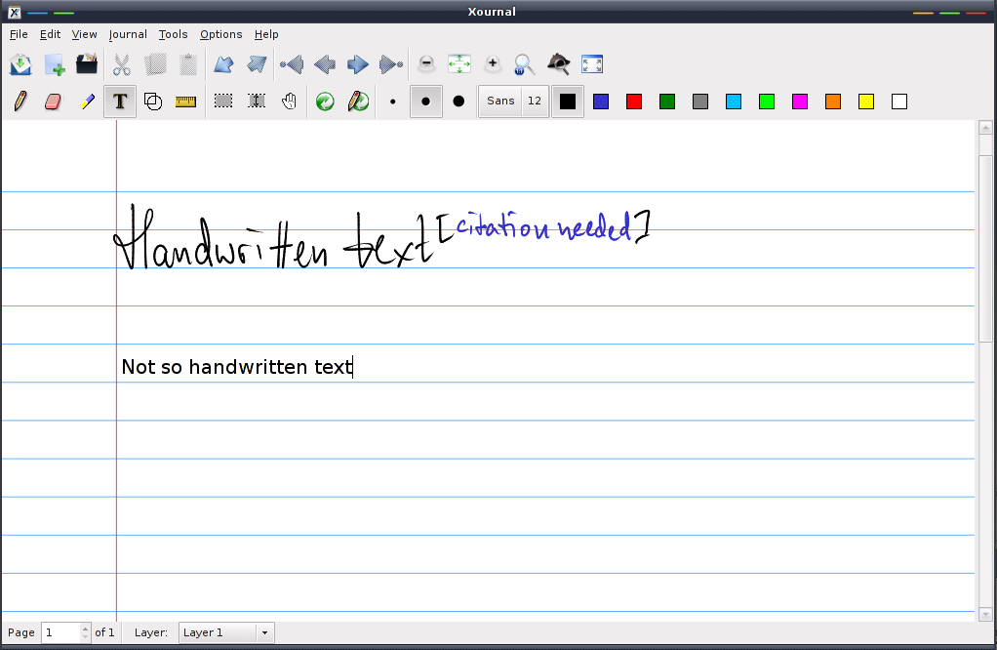Pick the red color swatch
The height and width of the screenshot is (650, 997).
tap(634, 101)
